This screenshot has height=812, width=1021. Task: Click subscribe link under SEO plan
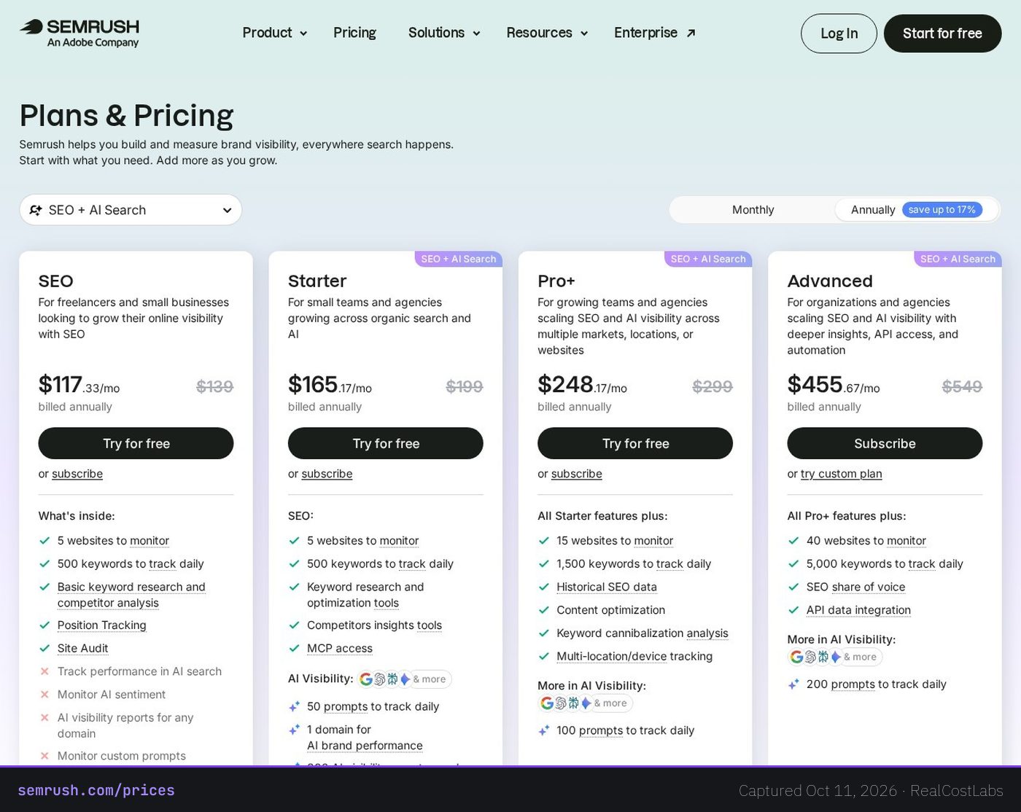[77, 474]
